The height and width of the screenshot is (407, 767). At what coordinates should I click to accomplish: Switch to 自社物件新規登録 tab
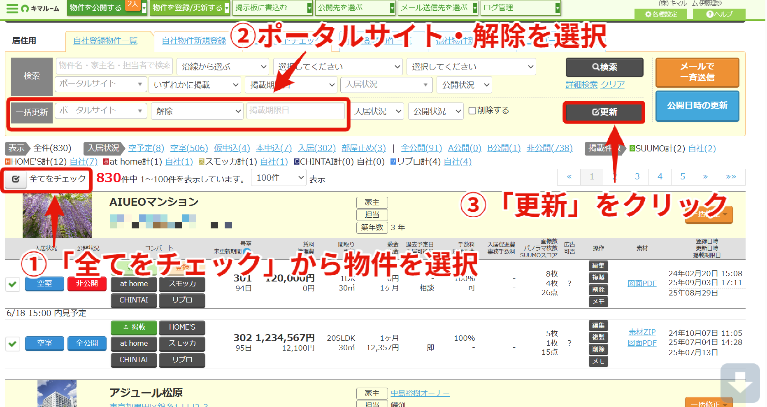194,41
